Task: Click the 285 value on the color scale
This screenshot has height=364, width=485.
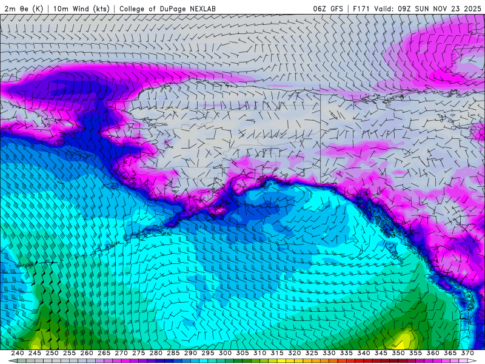Action: click(x=173, y=353)
